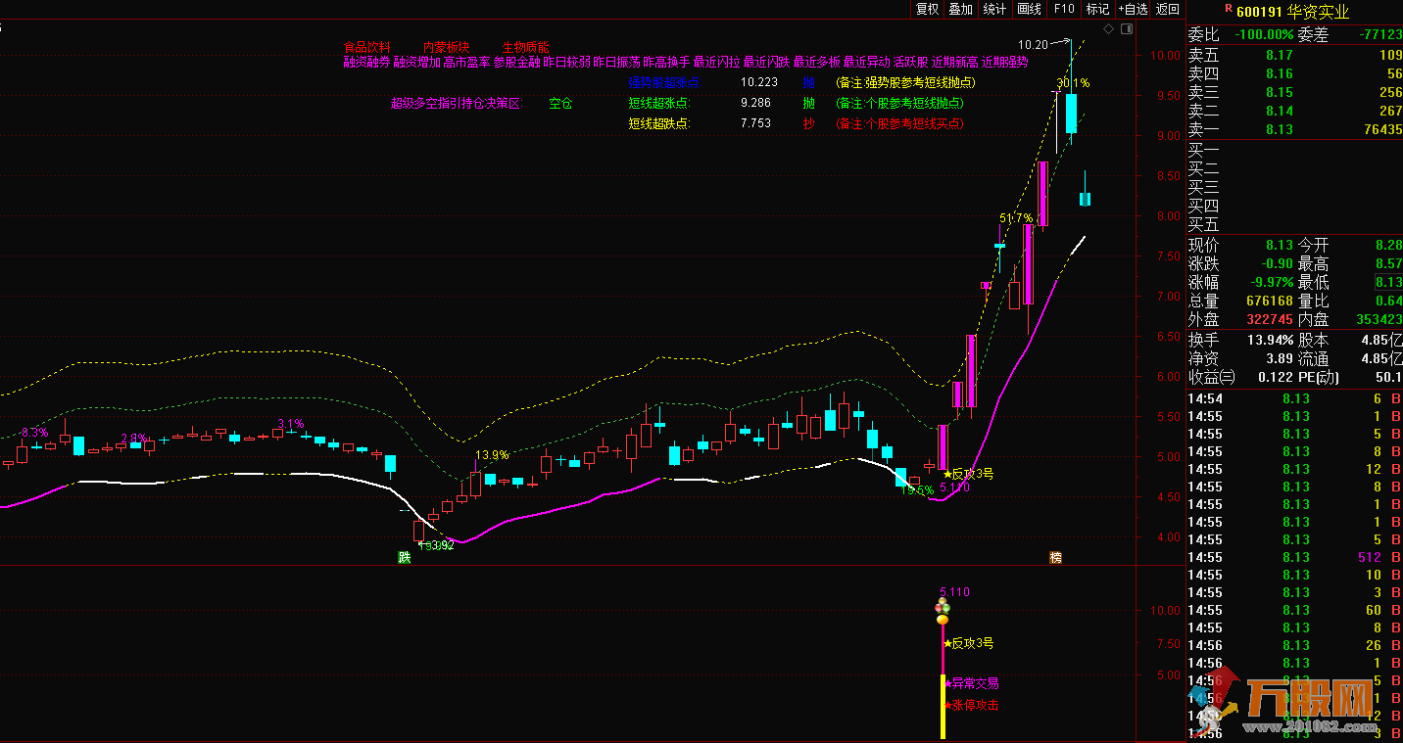Click the 标记 mark button
Viewport: 1403px width, 743px height.
tap(1097, 9)
